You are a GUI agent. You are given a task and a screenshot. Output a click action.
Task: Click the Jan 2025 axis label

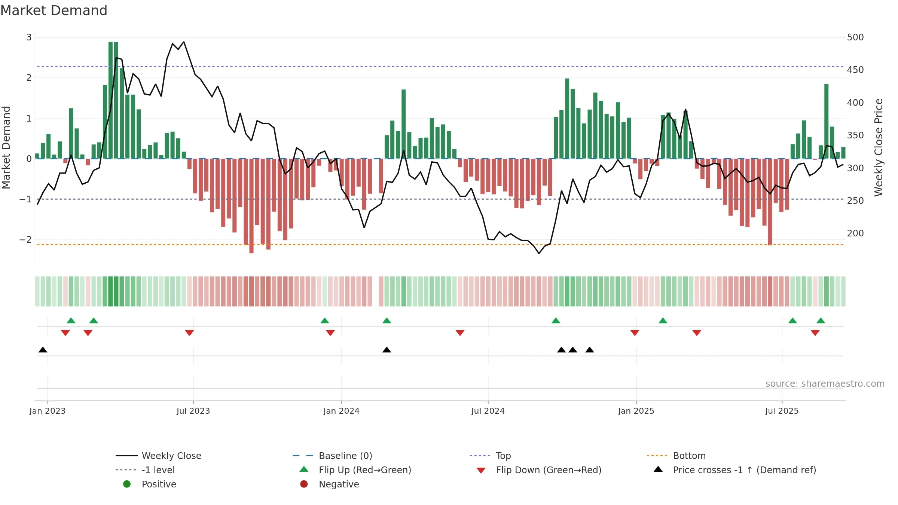click(636, 411)
